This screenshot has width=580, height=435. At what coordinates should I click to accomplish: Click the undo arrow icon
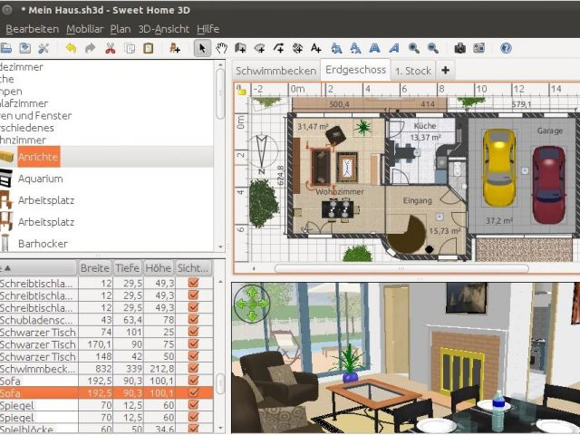click(71, 48)
